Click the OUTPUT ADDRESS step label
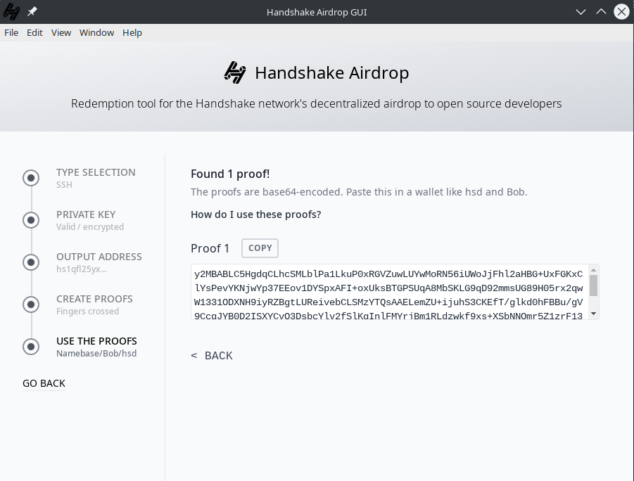This screenshot has width=634, height=481. 99,257
